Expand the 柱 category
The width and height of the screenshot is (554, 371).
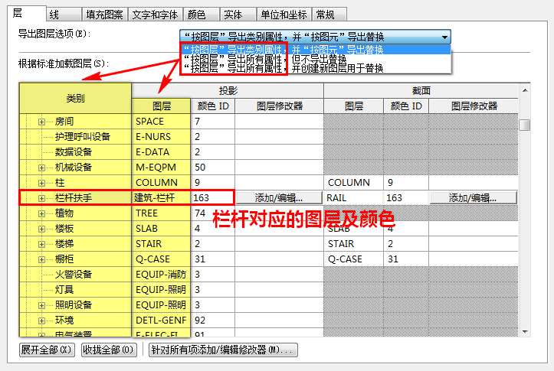[x=41, y=183]
